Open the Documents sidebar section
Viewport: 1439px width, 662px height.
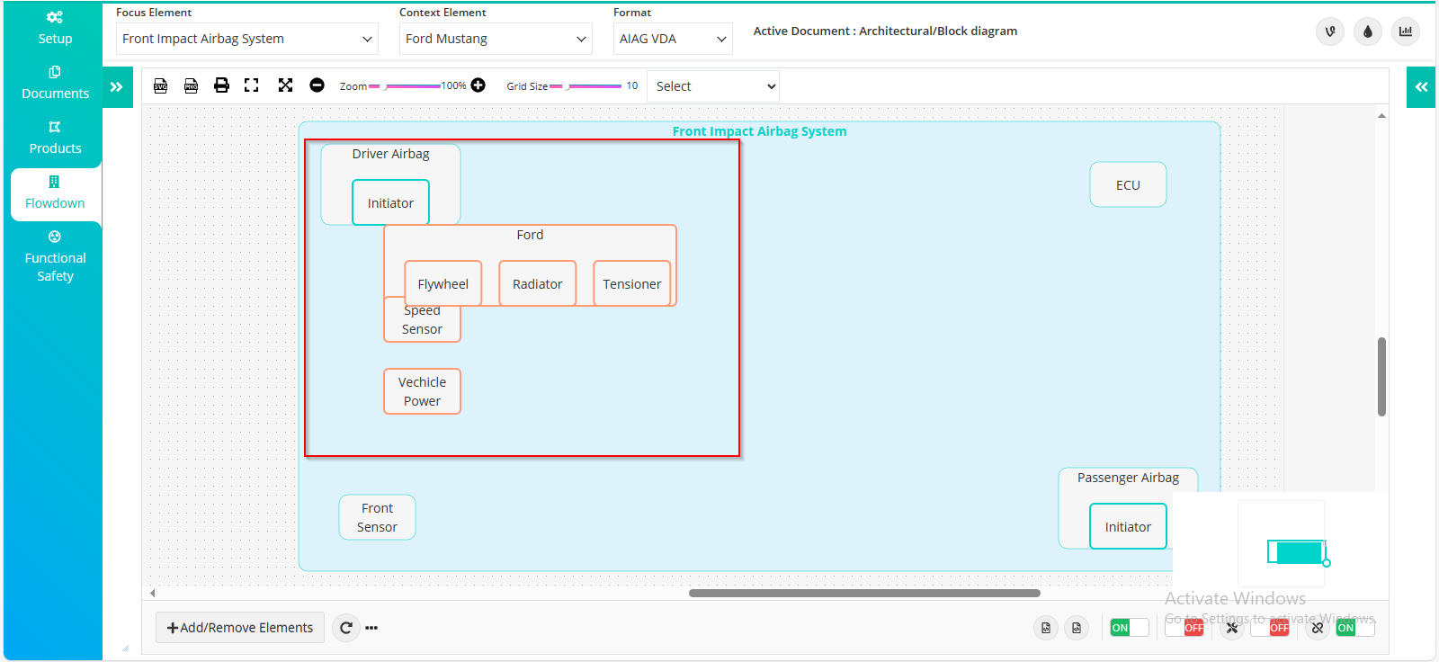(55, 83)
